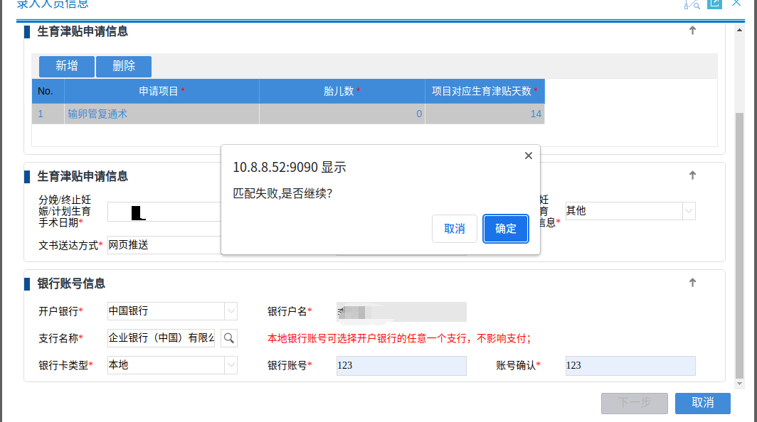The image size is (757, 422).
Task: Click the pop-out window icon in header
Action: (x=715, y=4)
